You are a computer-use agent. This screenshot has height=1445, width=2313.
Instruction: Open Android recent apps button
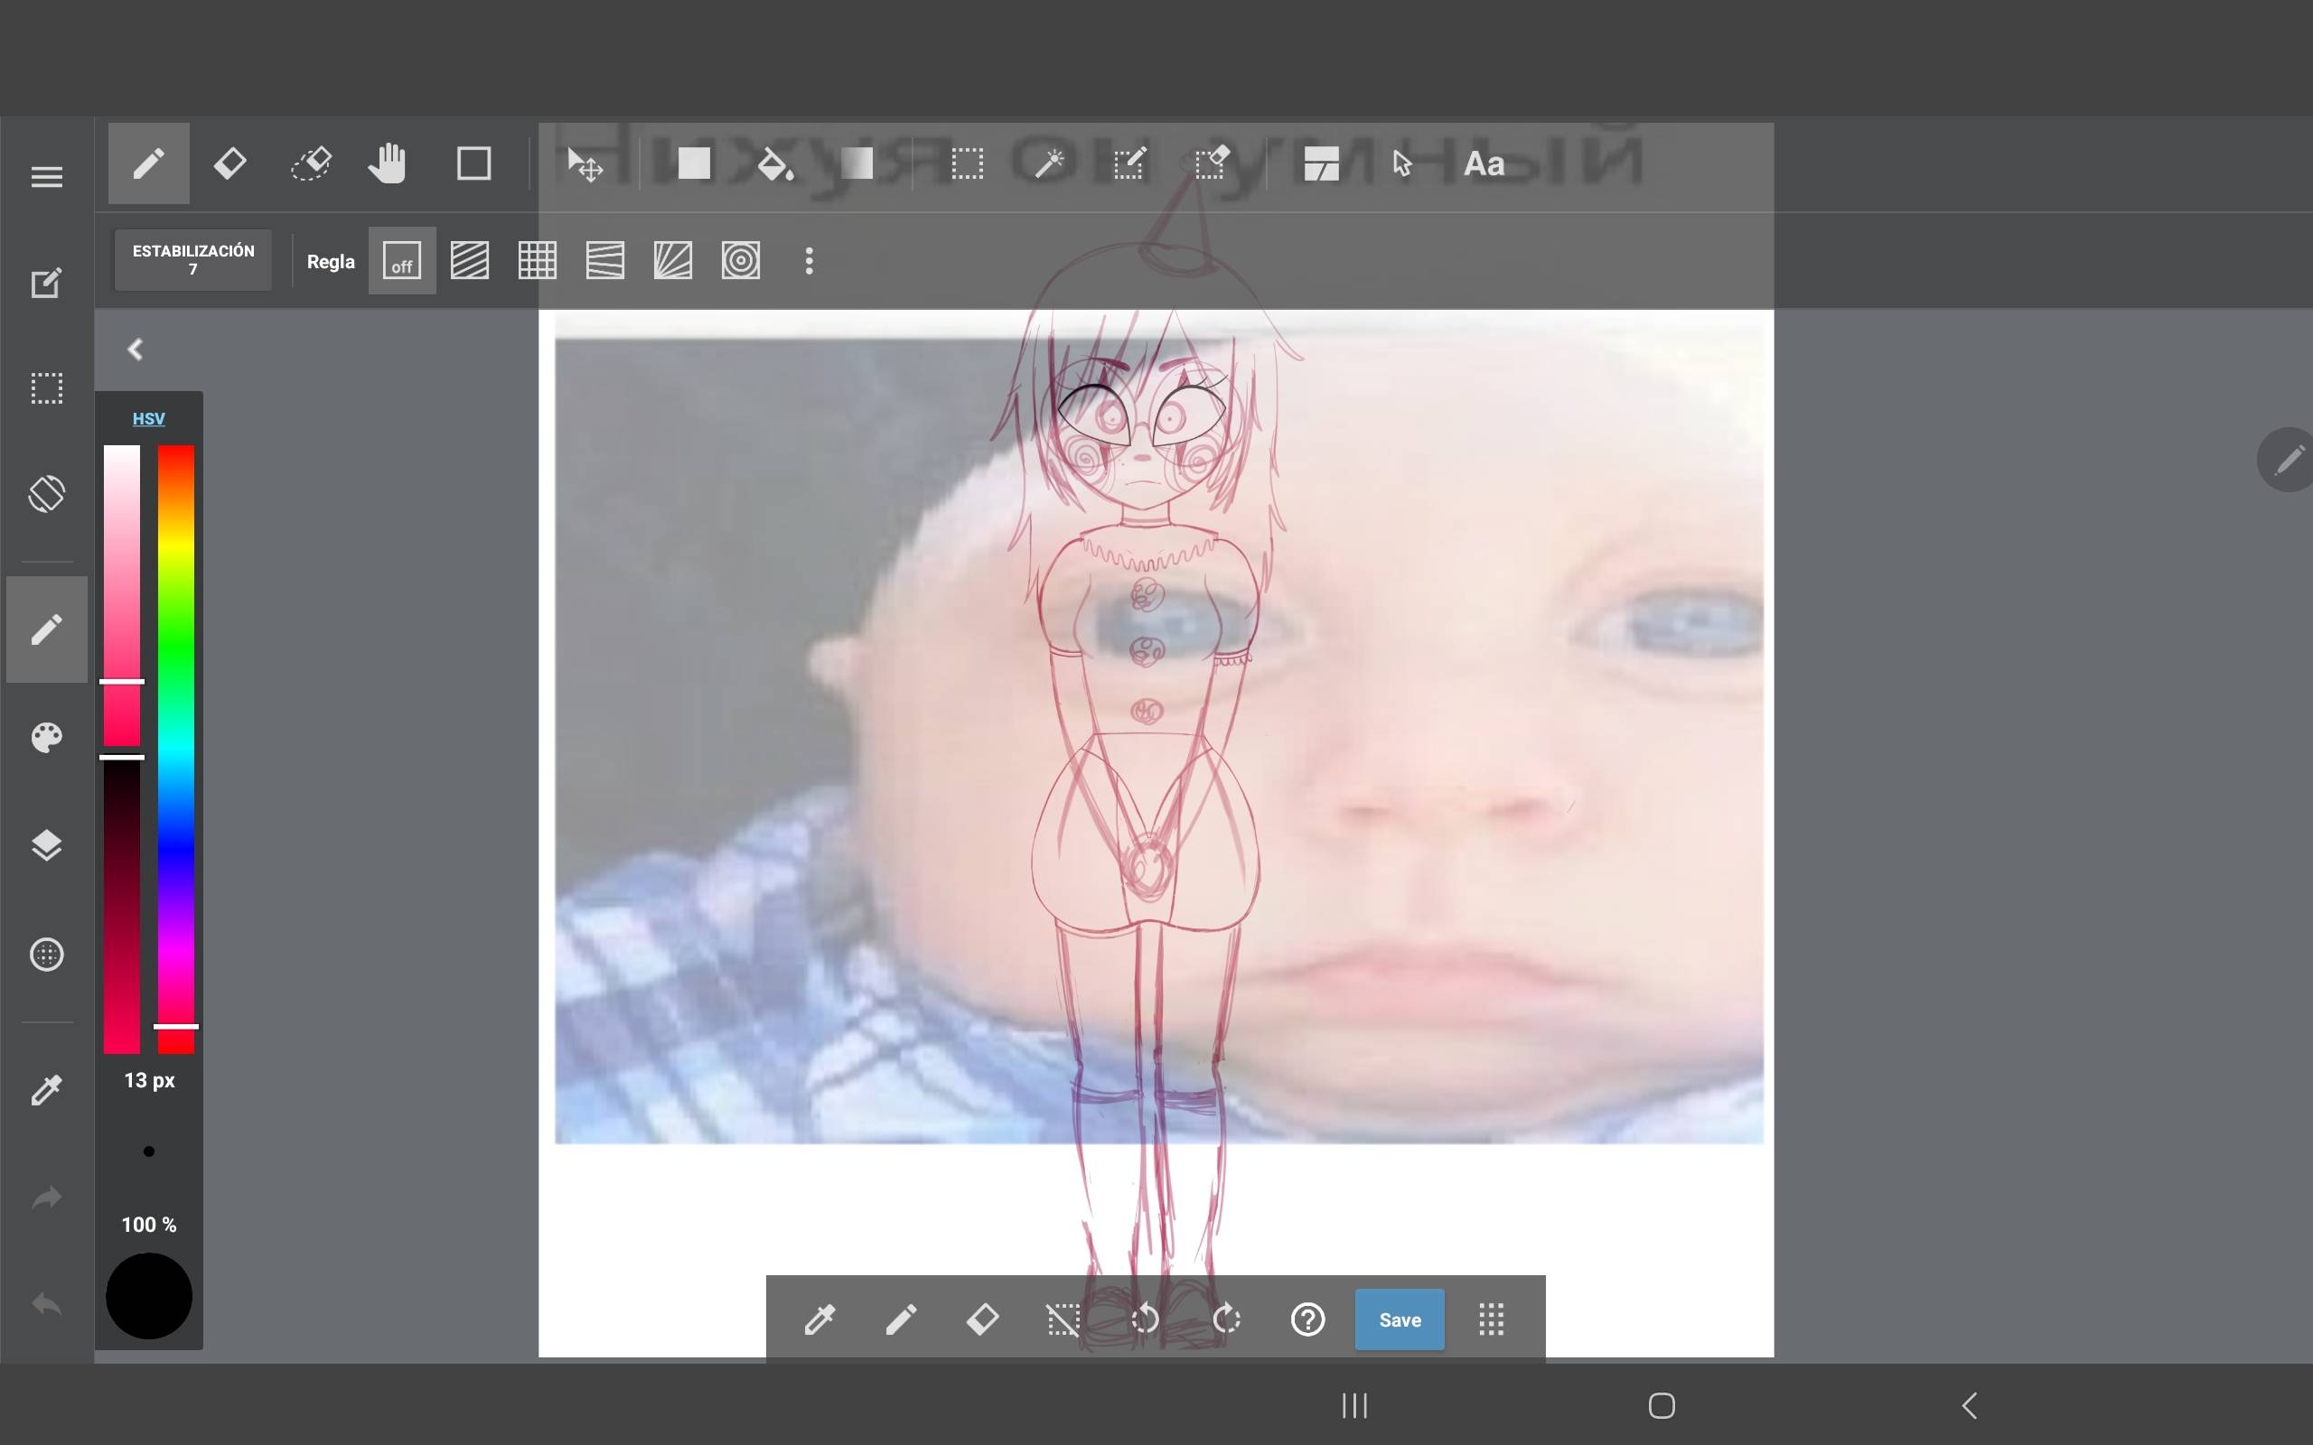pyautogui.click(x=1354, y=1405)
